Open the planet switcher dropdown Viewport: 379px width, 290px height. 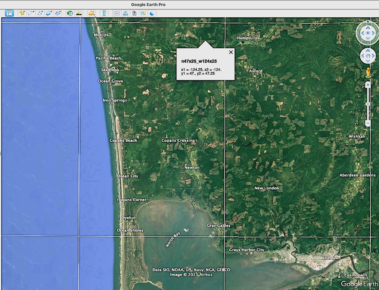click(x=91, y=13)
